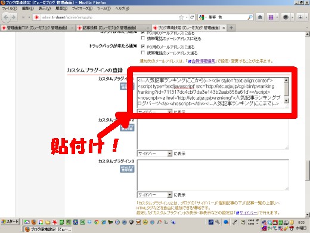Open the ブックマーク(B) menu
Screen dimensions: 310x233
pos(82,8)
